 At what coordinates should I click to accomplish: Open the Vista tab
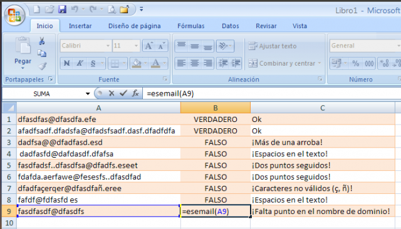(299, 26)
